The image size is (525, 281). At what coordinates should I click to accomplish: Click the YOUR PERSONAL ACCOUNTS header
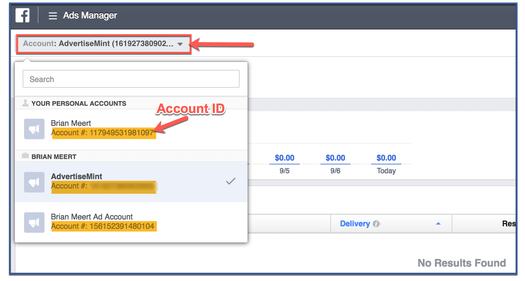pos(79,104)
